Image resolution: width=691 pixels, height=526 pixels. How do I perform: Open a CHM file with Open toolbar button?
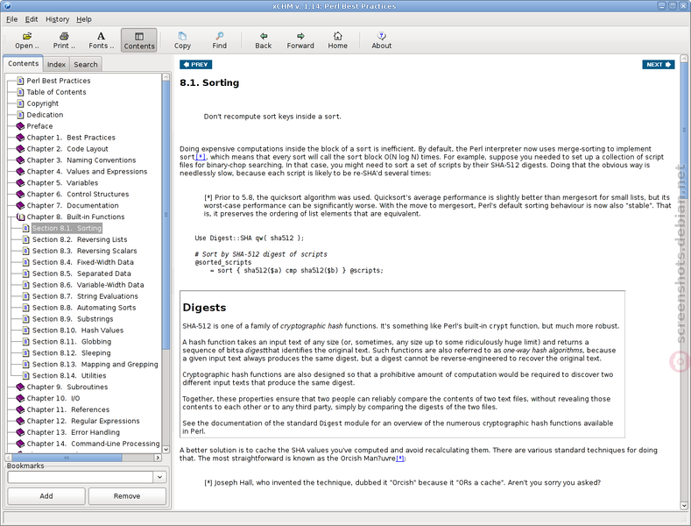27,40
